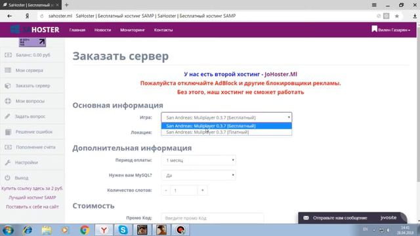Open Задать вопрос in sidebar
Viewport: 420px width, 236px height.
[x=30, y=117]
